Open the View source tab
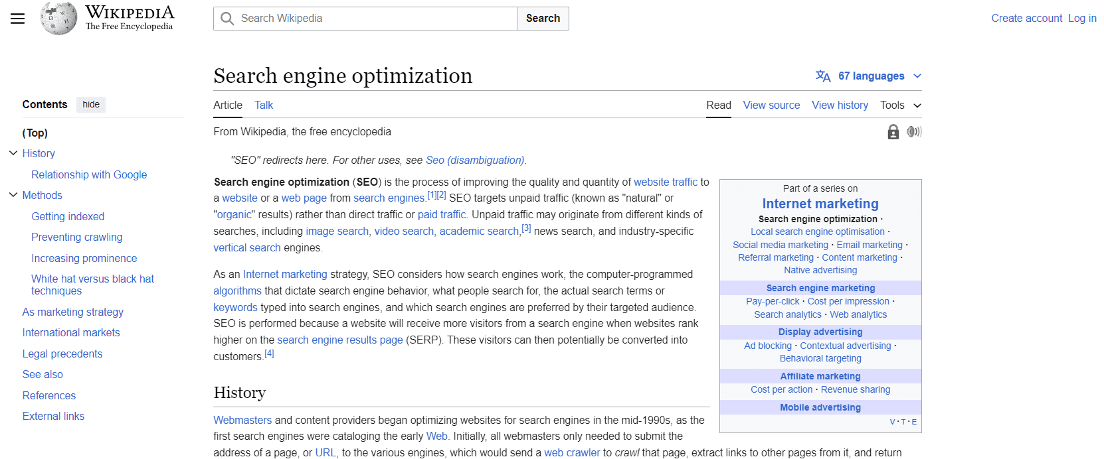 771,105
